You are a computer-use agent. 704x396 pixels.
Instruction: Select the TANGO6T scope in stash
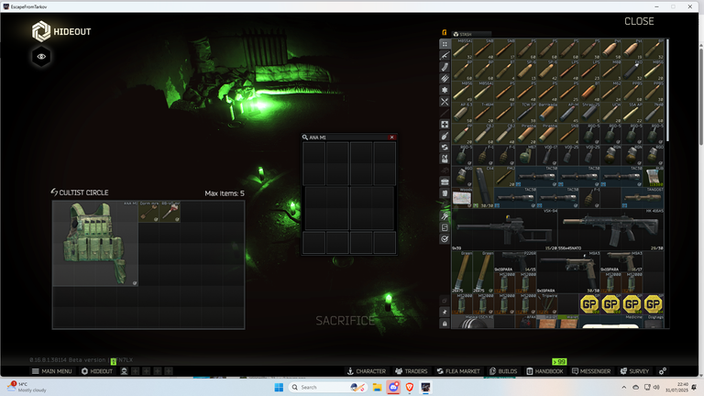(643, 198)
